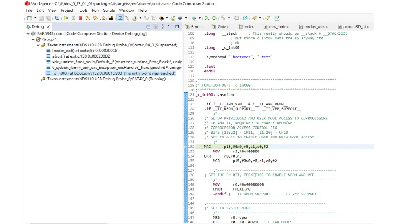Select the ti_sysbios excHandler stack frame
Screen dimensions: 398x224
point(114,68)
